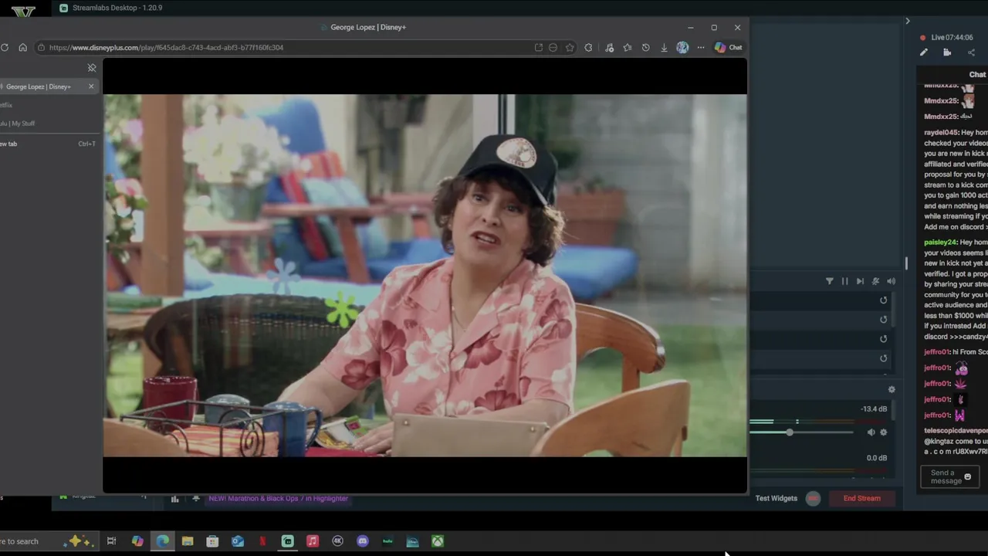Viewport: 988px width, 556px height.
Task: Click the Send a message chat box
Action: (950, 477)
